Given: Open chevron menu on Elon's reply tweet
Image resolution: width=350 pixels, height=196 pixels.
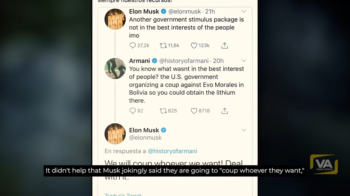Looking at the screenshot, I should 244,130.
